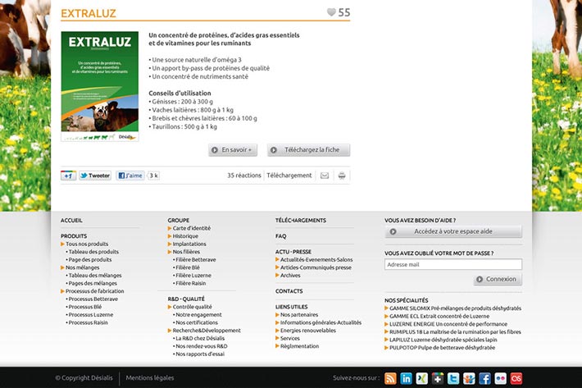Open ACTU - PRESSE footer heading
The image size is (582, 388).
pyautogui.click(x=293, y=252)
